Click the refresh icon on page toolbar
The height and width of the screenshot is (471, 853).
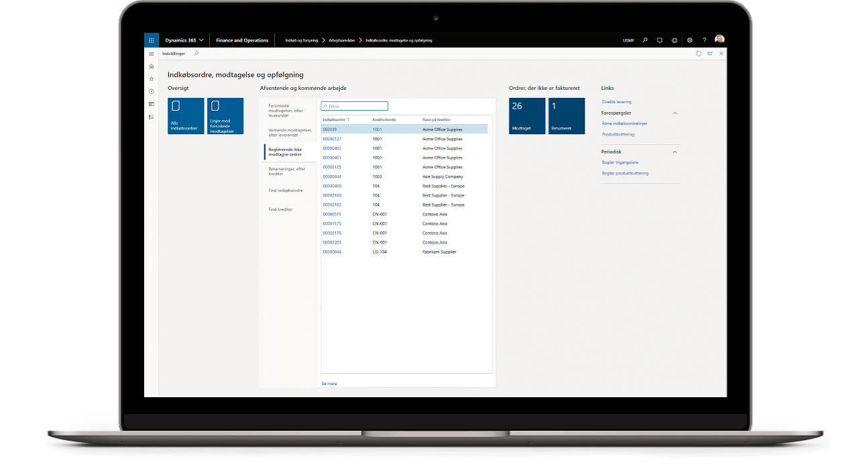[x=699, y=54]
